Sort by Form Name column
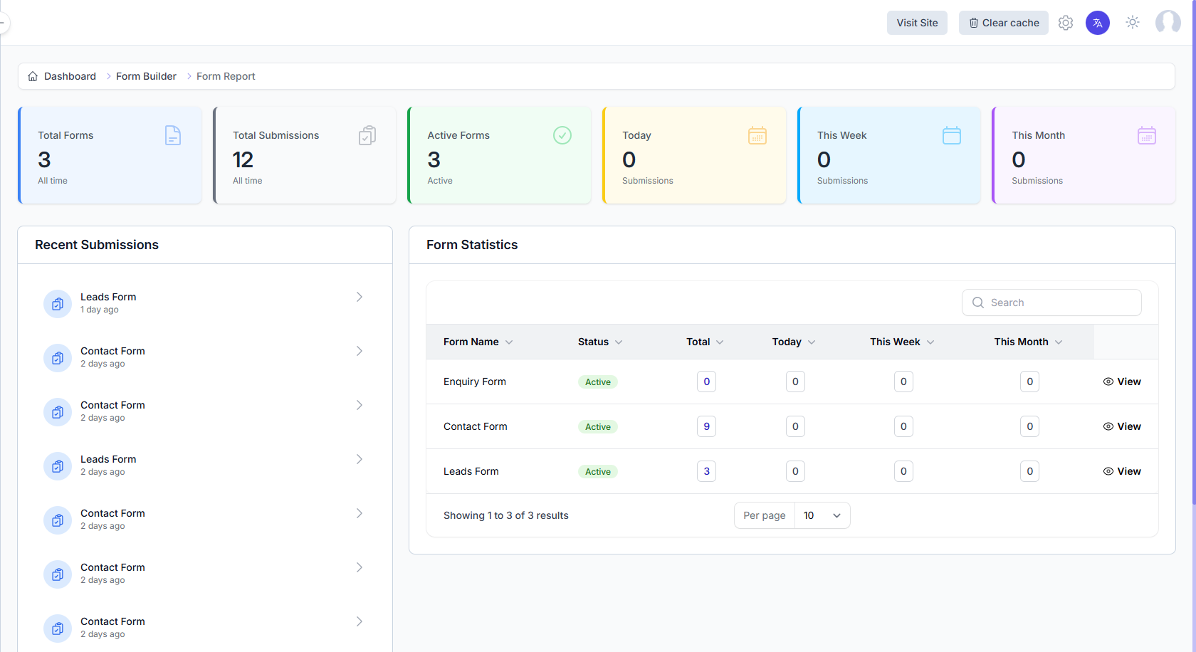This screenshot has height=652, width=1196. 478,342
